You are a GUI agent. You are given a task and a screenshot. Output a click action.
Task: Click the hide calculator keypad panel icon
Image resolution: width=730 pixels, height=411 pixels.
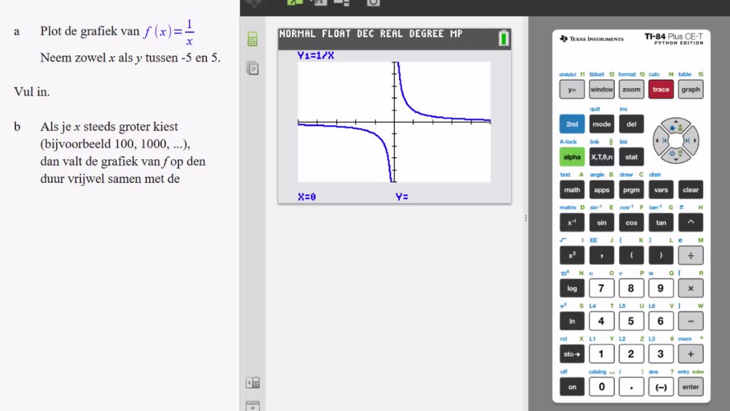click(253, 383)
